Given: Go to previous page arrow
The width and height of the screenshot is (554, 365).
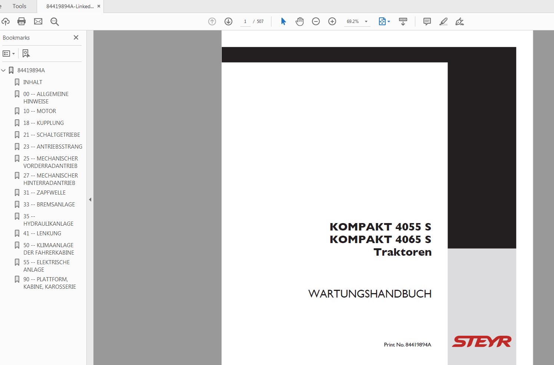Looking at the screenshot, I should tap(212, 21).
